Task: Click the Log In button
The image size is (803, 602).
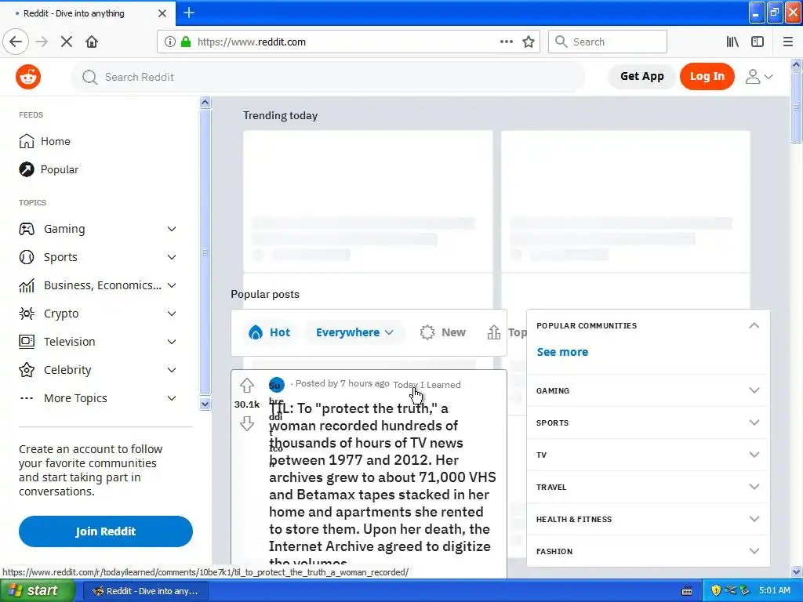Action: coord(707,76)
